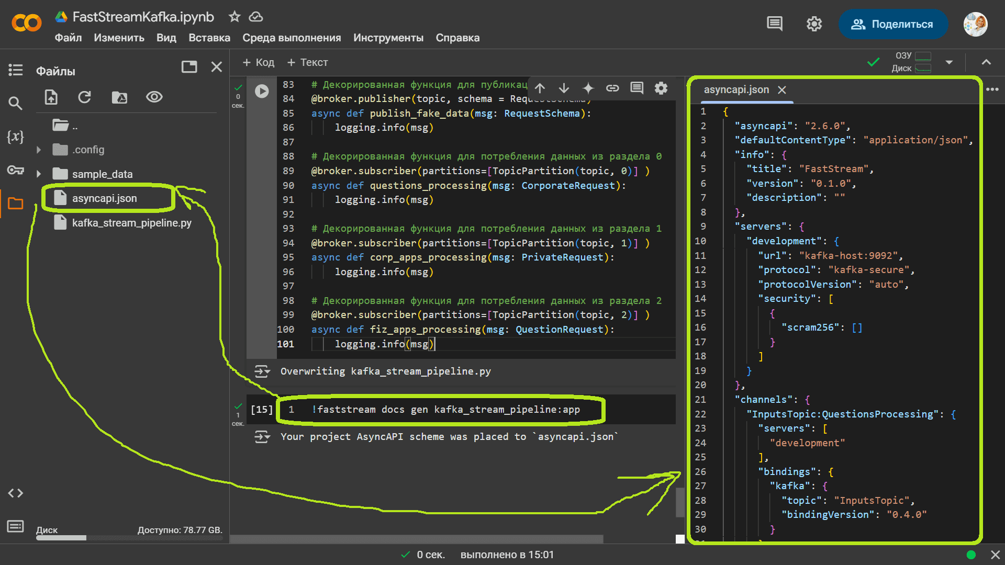This screenshot has height=565, width=1005.
Task: Move cell up
Action: [x=540, y=88]
